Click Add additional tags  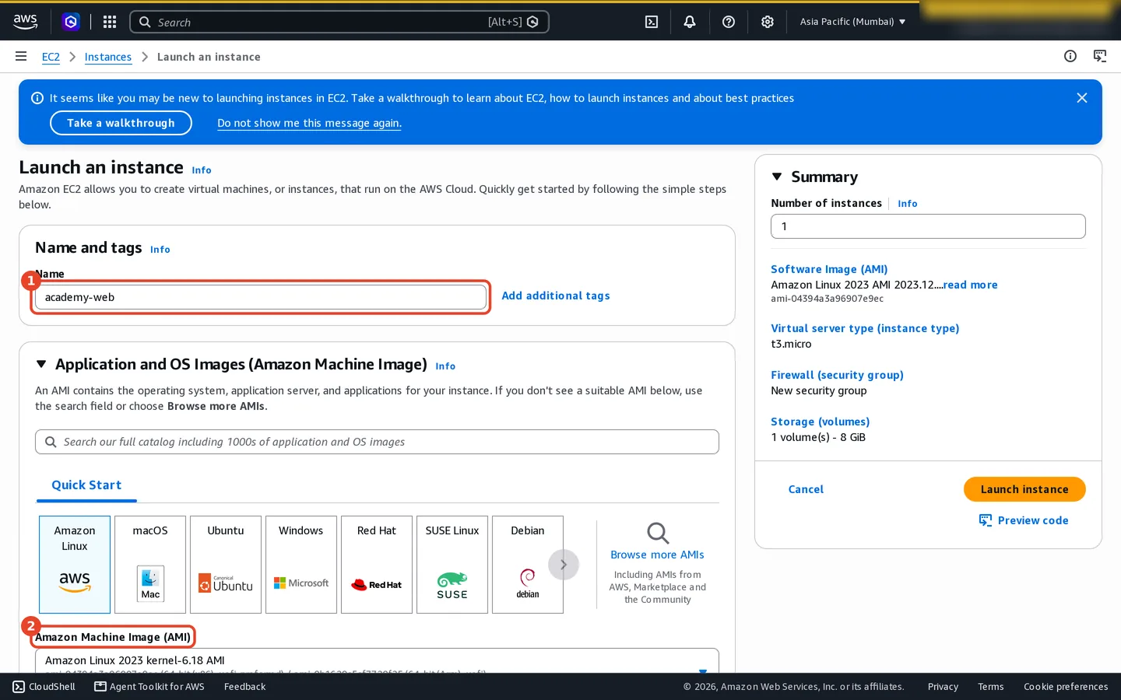point(556,296)
